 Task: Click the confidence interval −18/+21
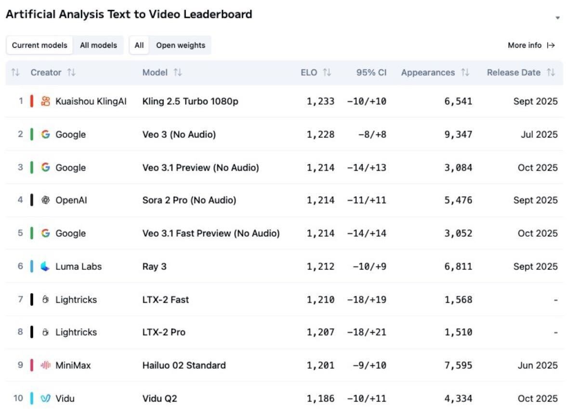tap(367, 332)
